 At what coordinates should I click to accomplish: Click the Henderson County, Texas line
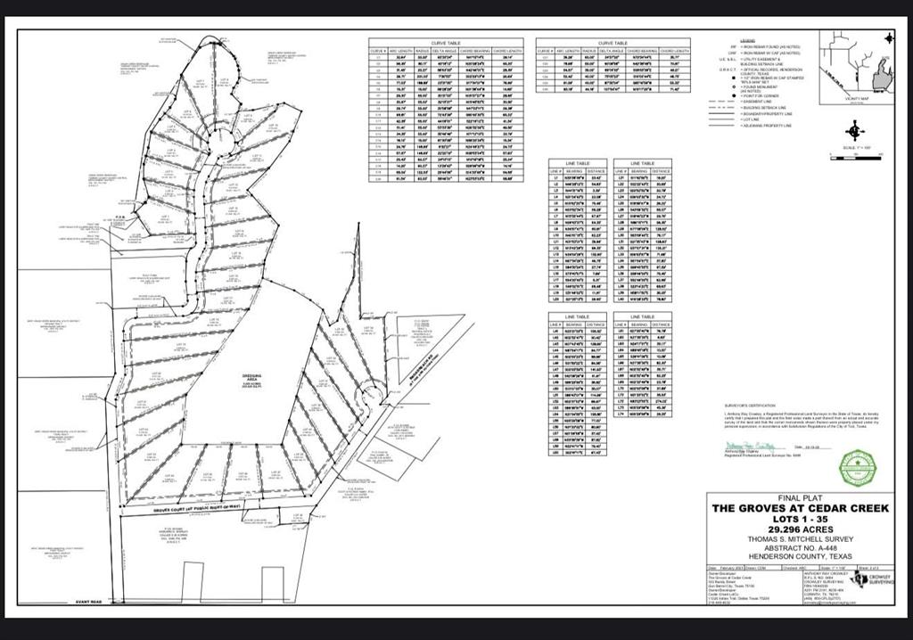pos(799,554)
